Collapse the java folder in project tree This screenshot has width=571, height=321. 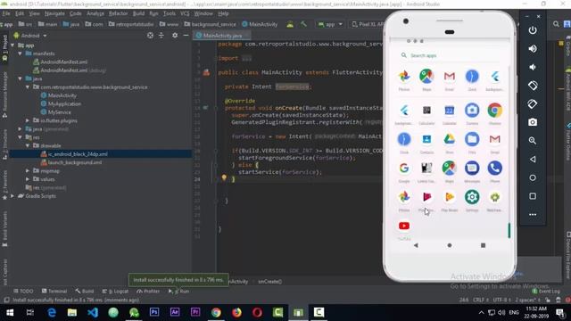tap(20, 78)
